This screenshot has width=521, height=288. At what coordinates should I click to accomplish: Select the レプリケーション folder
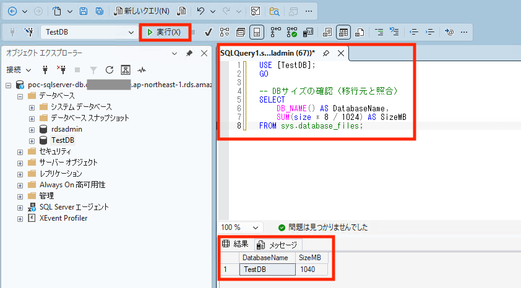[61, 174]
